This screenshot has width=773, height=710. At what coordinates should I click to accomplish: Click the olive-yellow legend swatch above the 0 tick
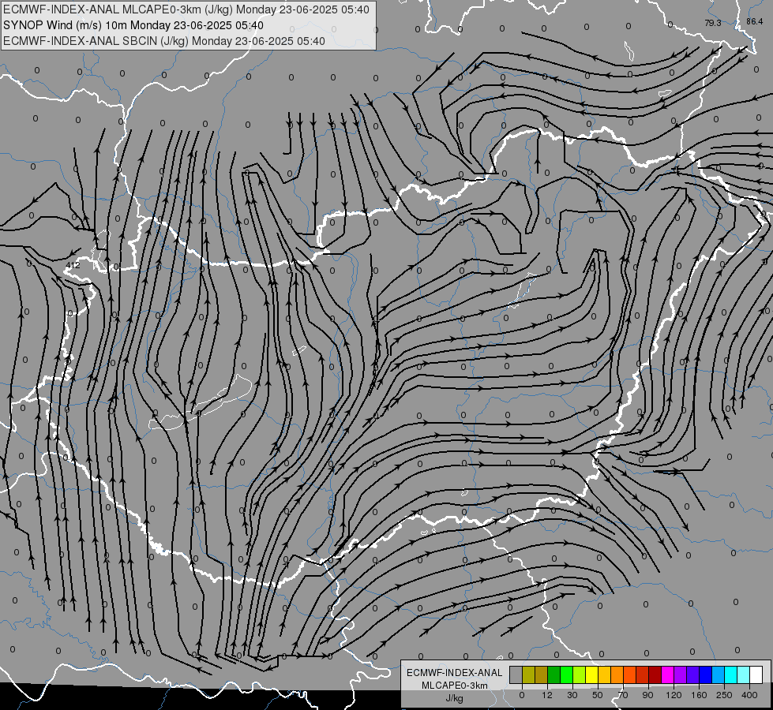pos(528,674)
